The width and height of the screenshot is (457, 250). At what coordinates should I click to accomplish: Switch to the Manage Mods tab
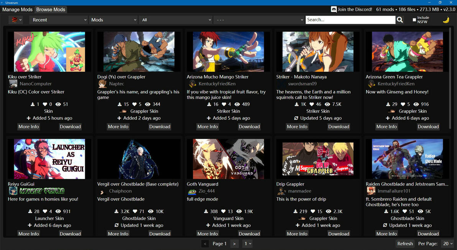(18, 10)
